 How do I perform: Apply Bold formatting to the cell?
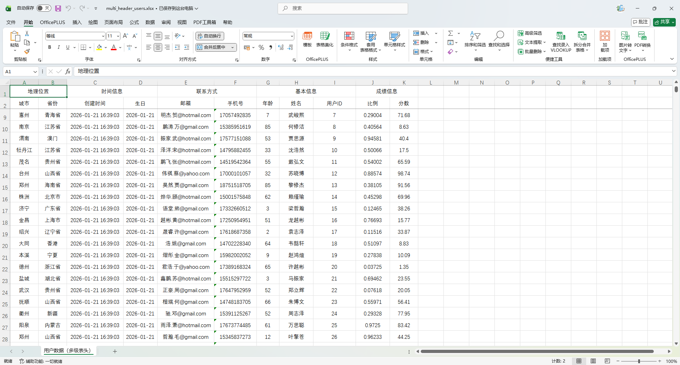(50, 47)
